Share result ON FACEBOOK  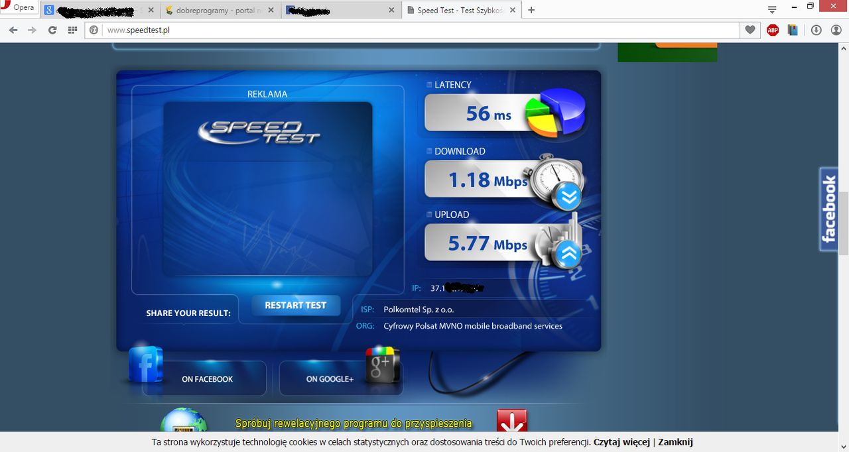click(x=207, y=379)
